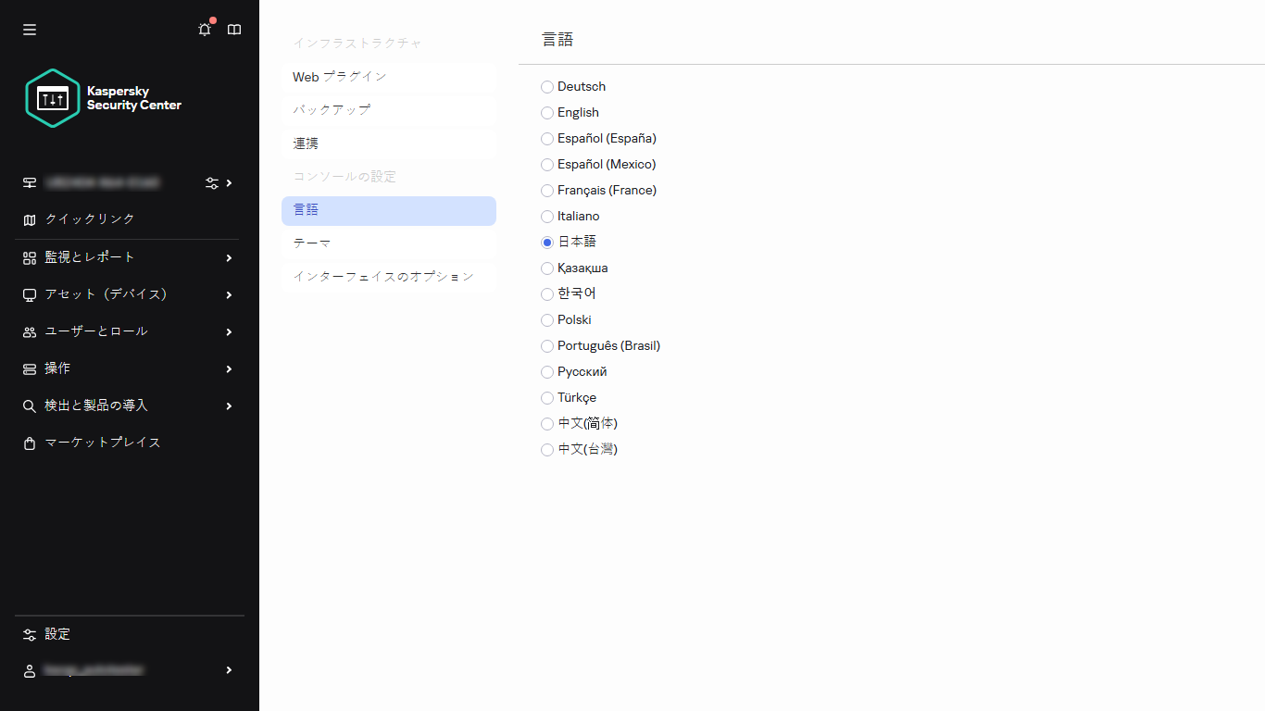Open 設定 at the bottom sidebar
The width and height of the screenshot is (1265, 711).
click(58, 634)
